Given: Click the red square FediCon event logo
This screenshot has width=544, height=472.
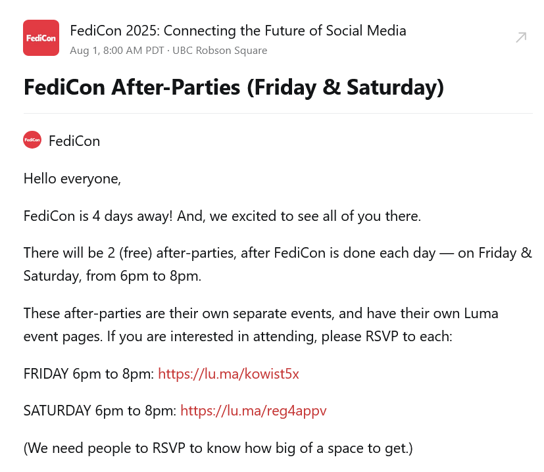Looking at the screenshot, I should point(41,38).
